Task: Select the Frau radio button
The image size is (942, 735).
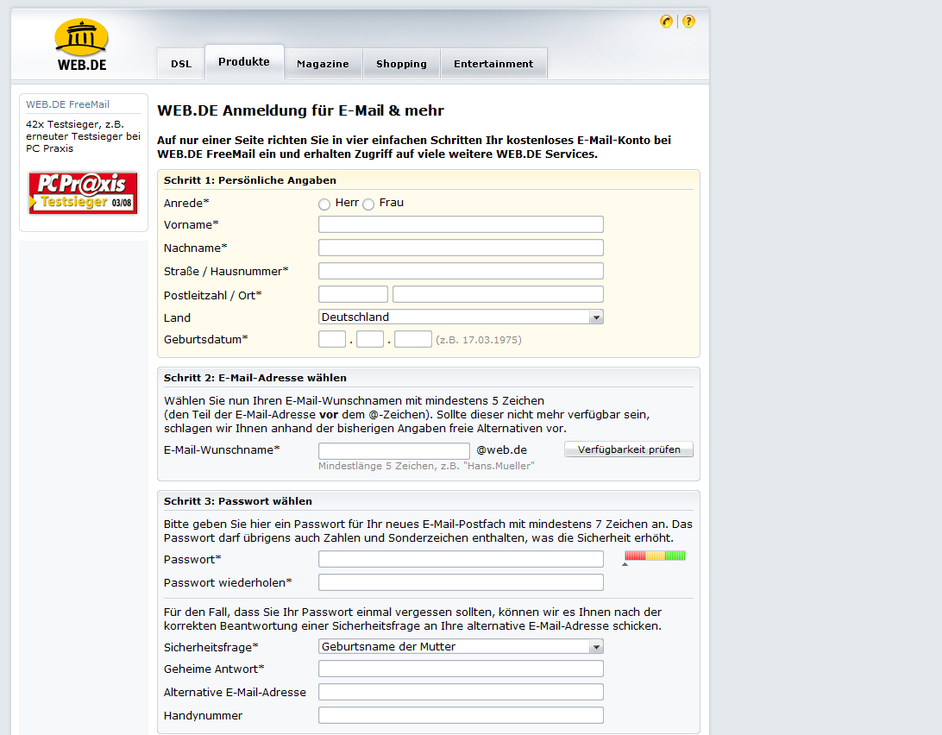Action: click(x=368, y=204)
